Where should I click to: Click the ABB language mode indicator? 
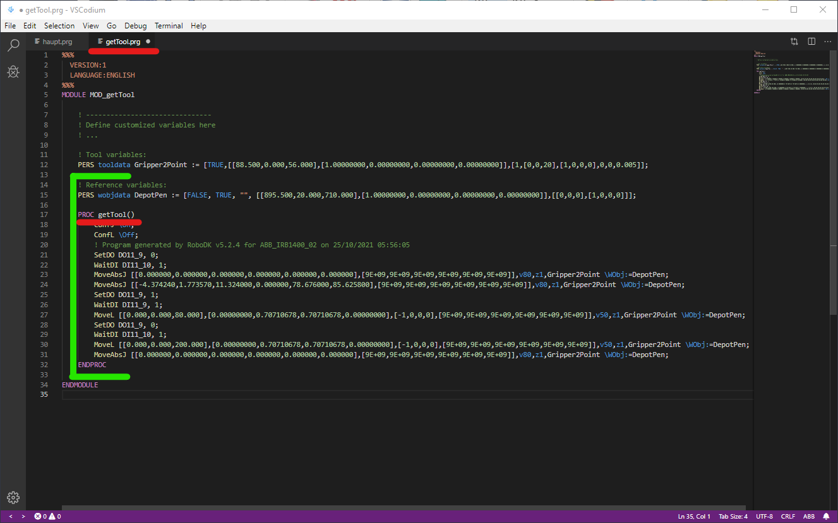[808, 516]
